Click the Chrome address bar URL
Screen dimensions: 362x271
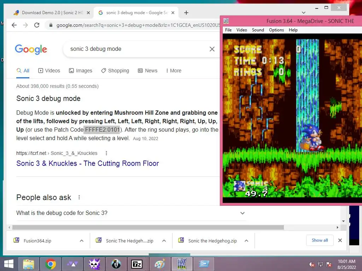coord(138,25)
